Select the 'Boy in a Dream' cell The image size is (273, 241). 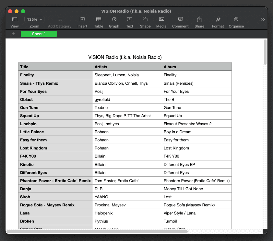[x=197, y=132]
